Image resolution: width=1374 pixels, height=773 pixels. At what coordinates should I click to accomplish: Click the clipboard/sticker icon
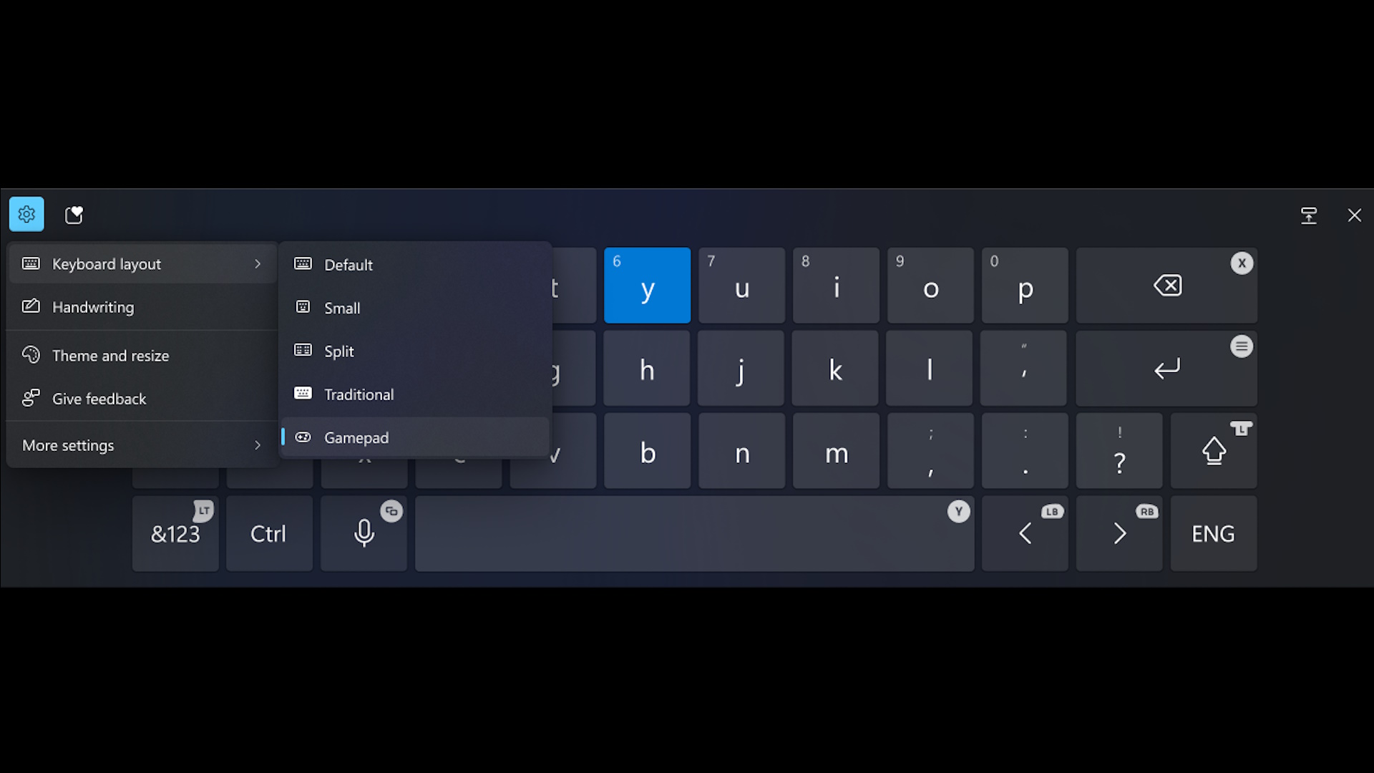74,215
